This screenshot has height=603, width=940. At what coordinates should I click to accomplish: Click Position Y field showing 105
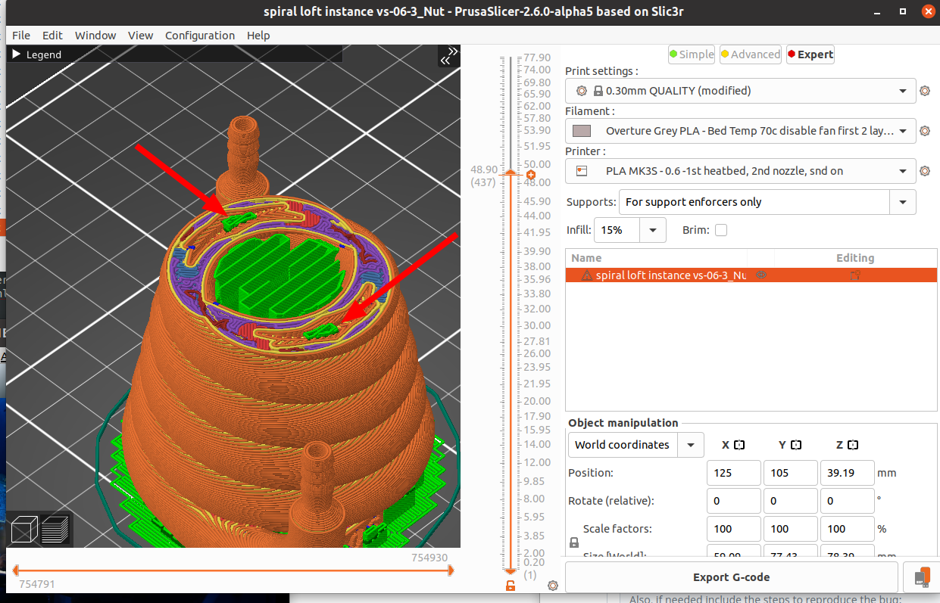pyautogui.click(x=790, y=473)
